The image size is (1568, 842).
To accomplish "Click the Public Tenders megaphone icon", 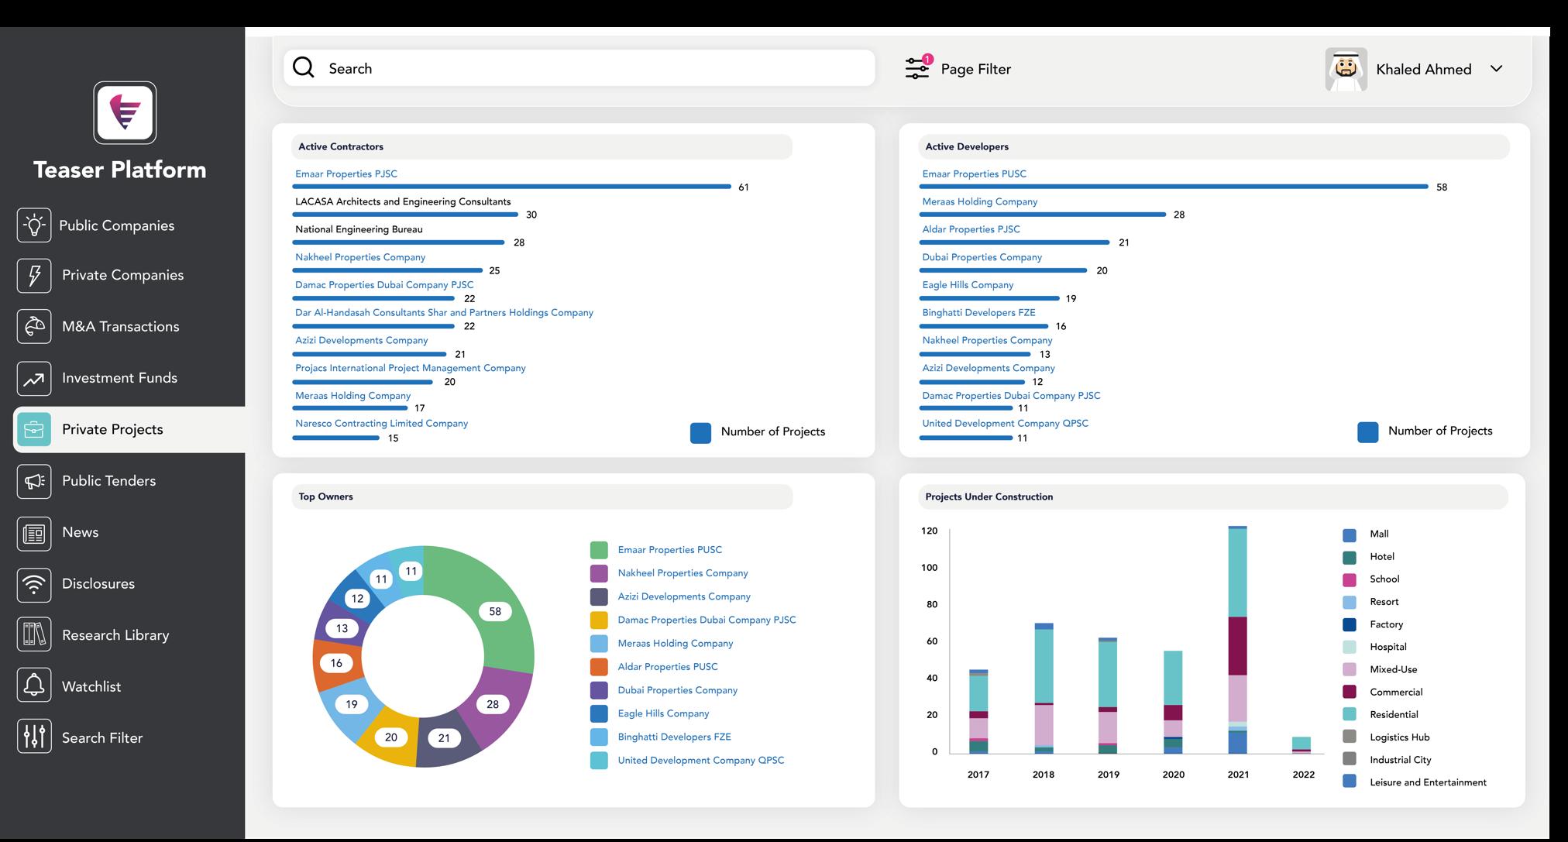I will (34, 481).
